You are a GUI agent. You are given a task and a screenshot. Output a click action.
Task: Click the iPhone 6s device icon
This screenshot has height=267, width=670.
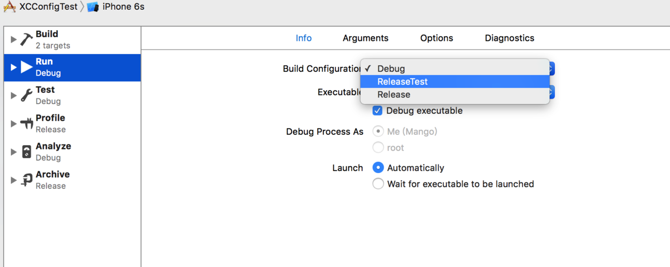coord(92,7)
